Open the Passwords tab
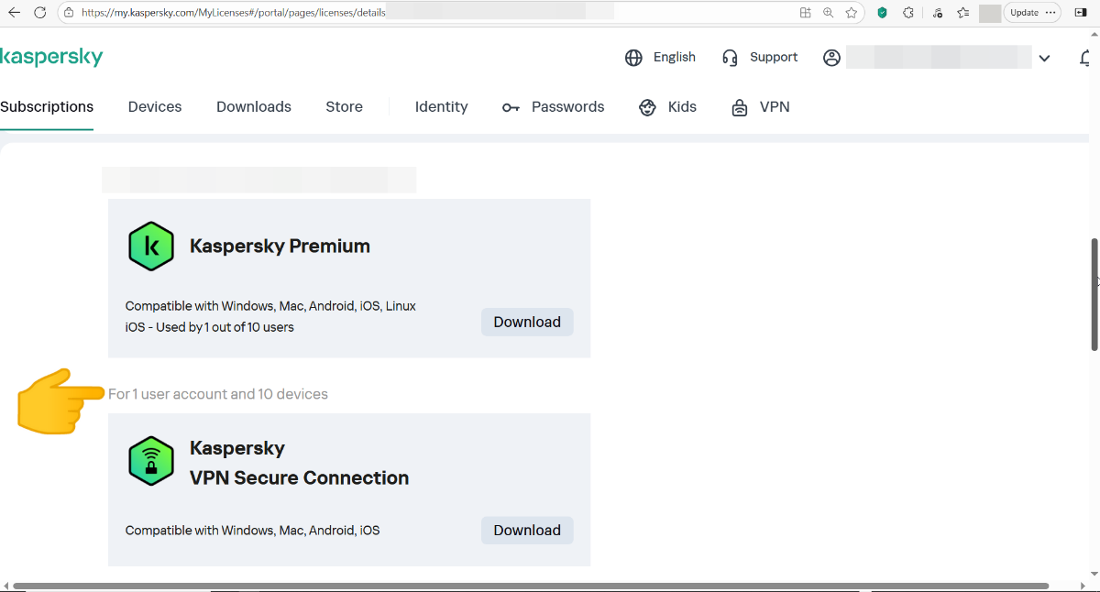Screen dimensions: 1100x592 point(554,107)
